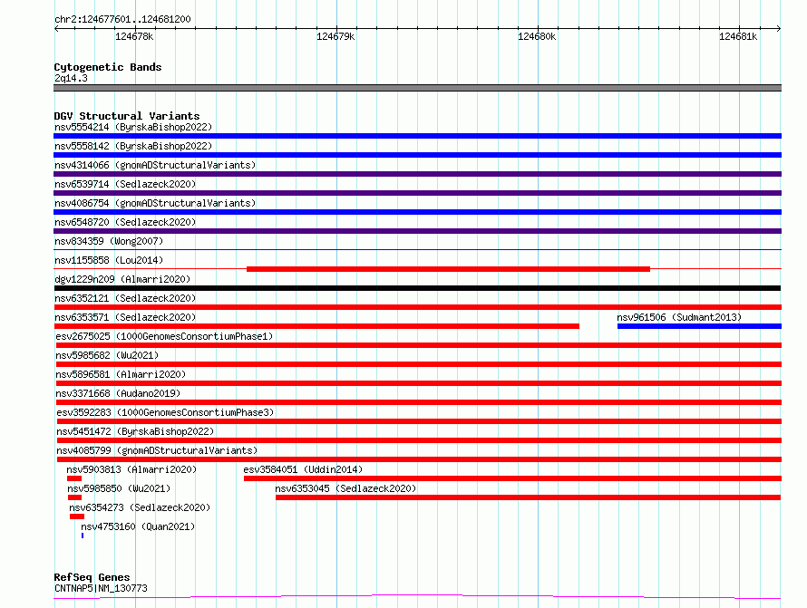Click the red bar under nsv4085799
The height and width of the screenshot is (608, 807).
point(419,459)
